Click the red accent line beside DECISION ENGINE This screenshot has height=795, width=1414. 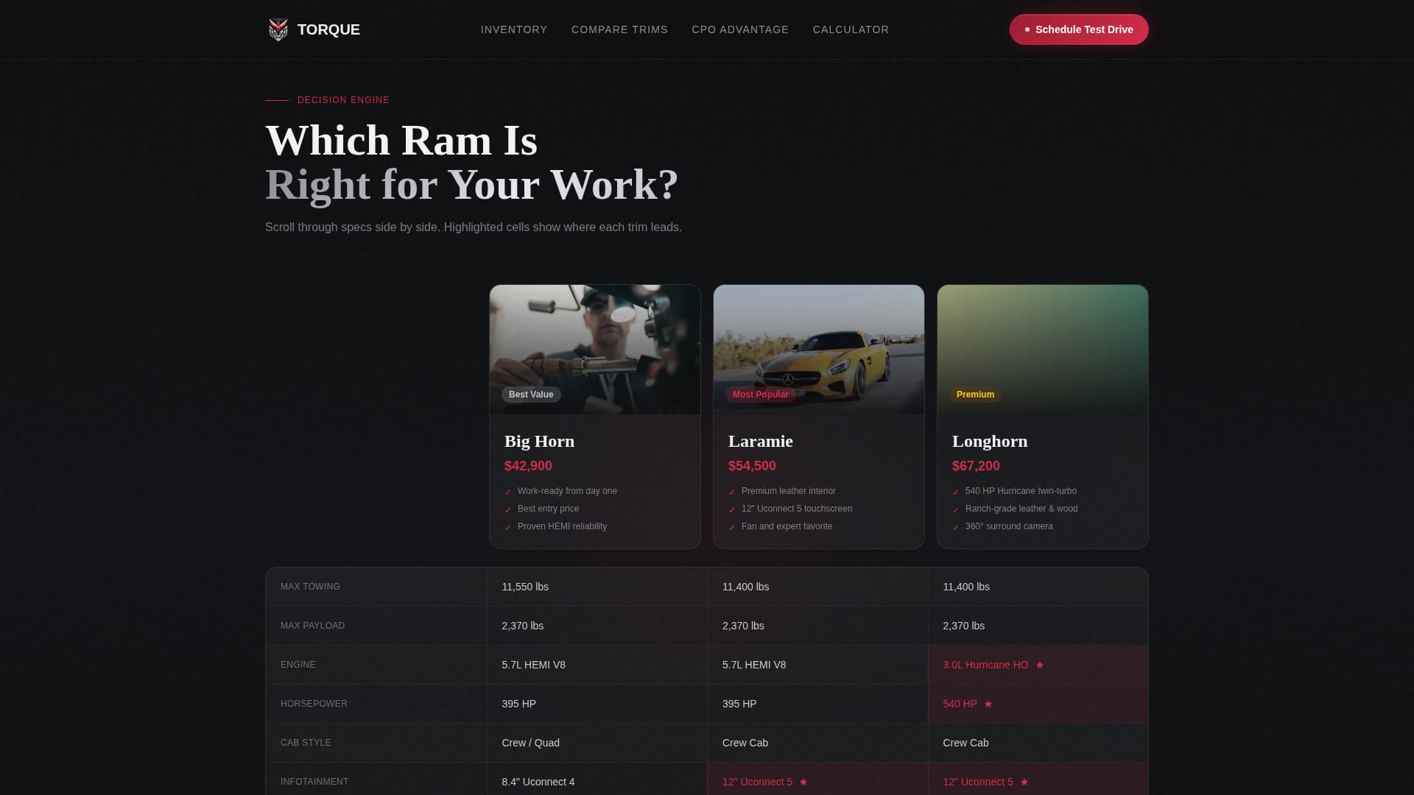pyautogui.click(x=277, y=100)
